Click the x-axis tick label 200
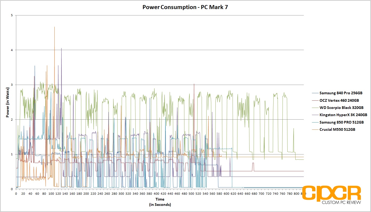 pos(86,193)
